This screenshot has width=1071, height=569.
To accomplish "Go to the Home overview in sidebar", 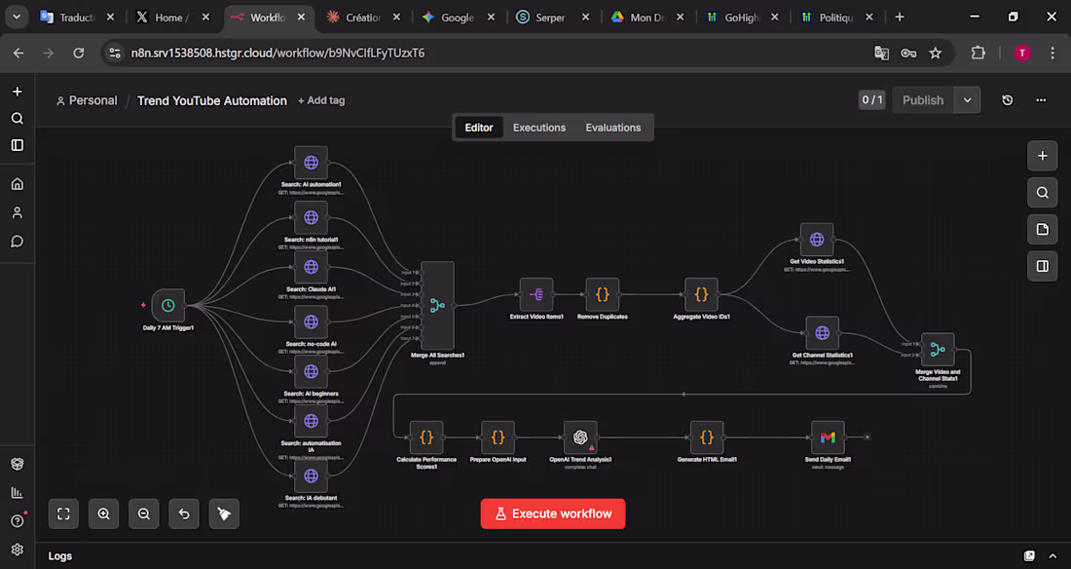I will pos(18,184).
